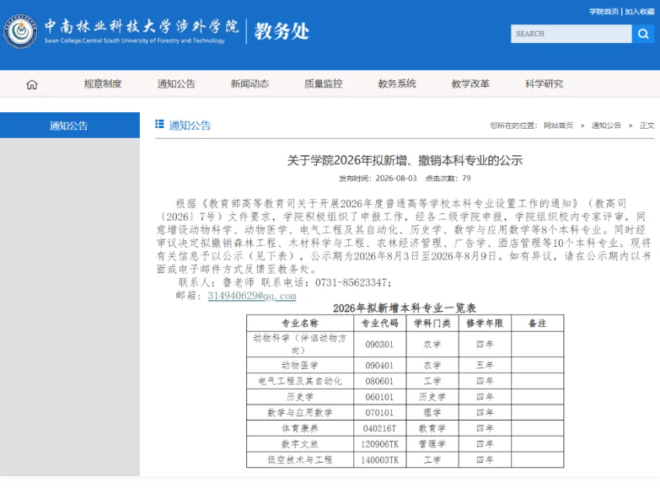Click the college emblem logo
The height and width of the screenshot is (493, 660).
(20, 31)
